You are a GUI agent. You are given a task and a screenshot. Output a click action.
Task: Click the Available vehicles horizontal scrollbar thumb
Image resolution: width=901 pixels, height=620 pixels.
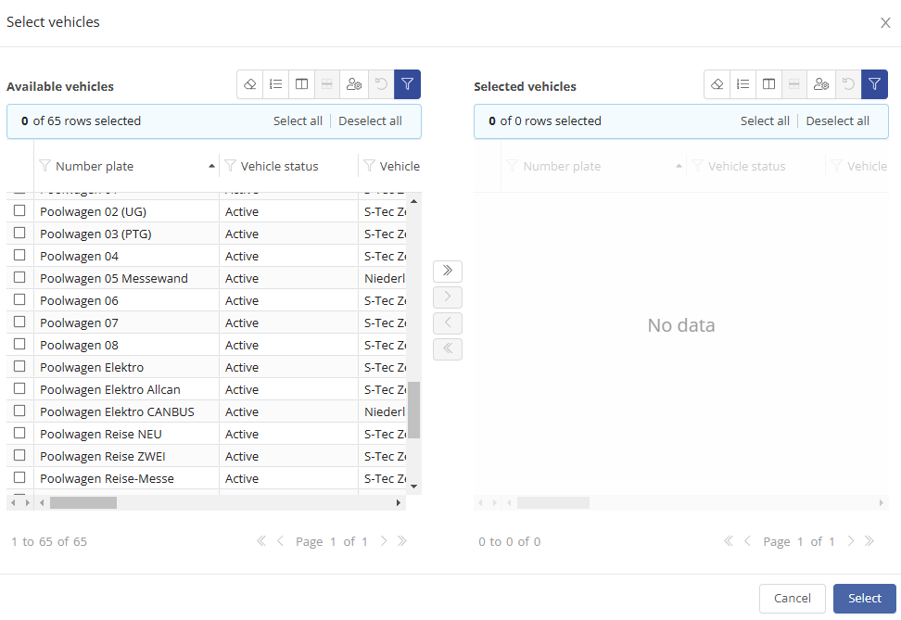[83, 502]
